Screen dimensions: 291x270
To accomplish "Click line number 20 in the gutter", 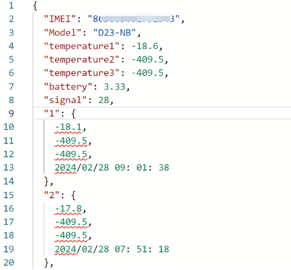I will point(9,263).
